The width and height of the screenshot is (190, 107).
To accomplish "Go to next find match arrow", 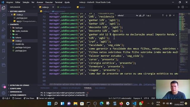I will 167,15.
